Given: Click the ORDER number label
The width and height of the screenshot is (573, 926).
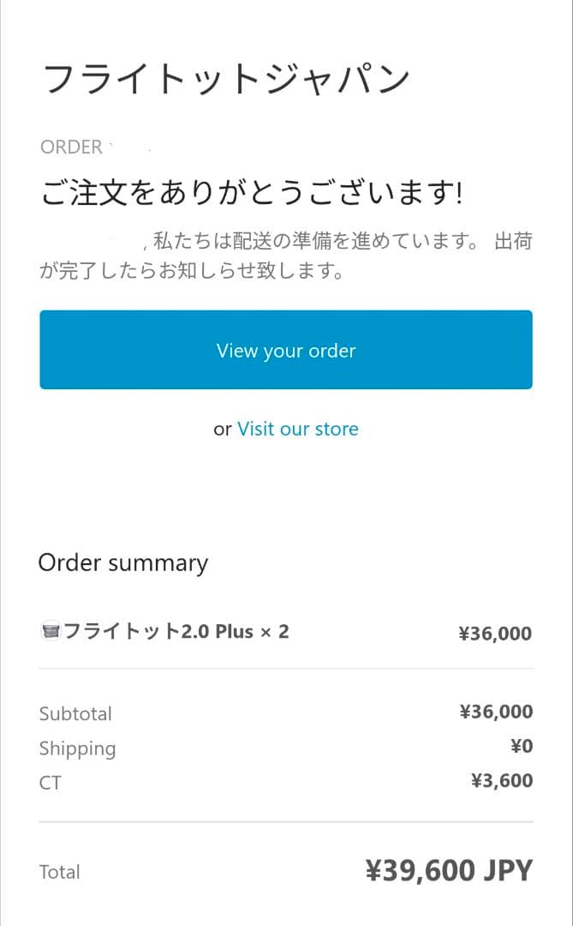Looking at the screenshot, I should [x=71, y=147].
